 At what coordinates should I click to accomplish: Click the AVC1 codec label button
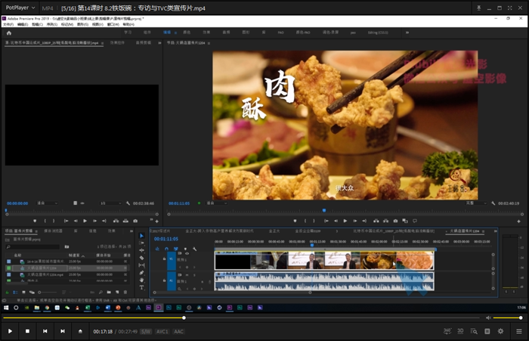tap(162, 331)
